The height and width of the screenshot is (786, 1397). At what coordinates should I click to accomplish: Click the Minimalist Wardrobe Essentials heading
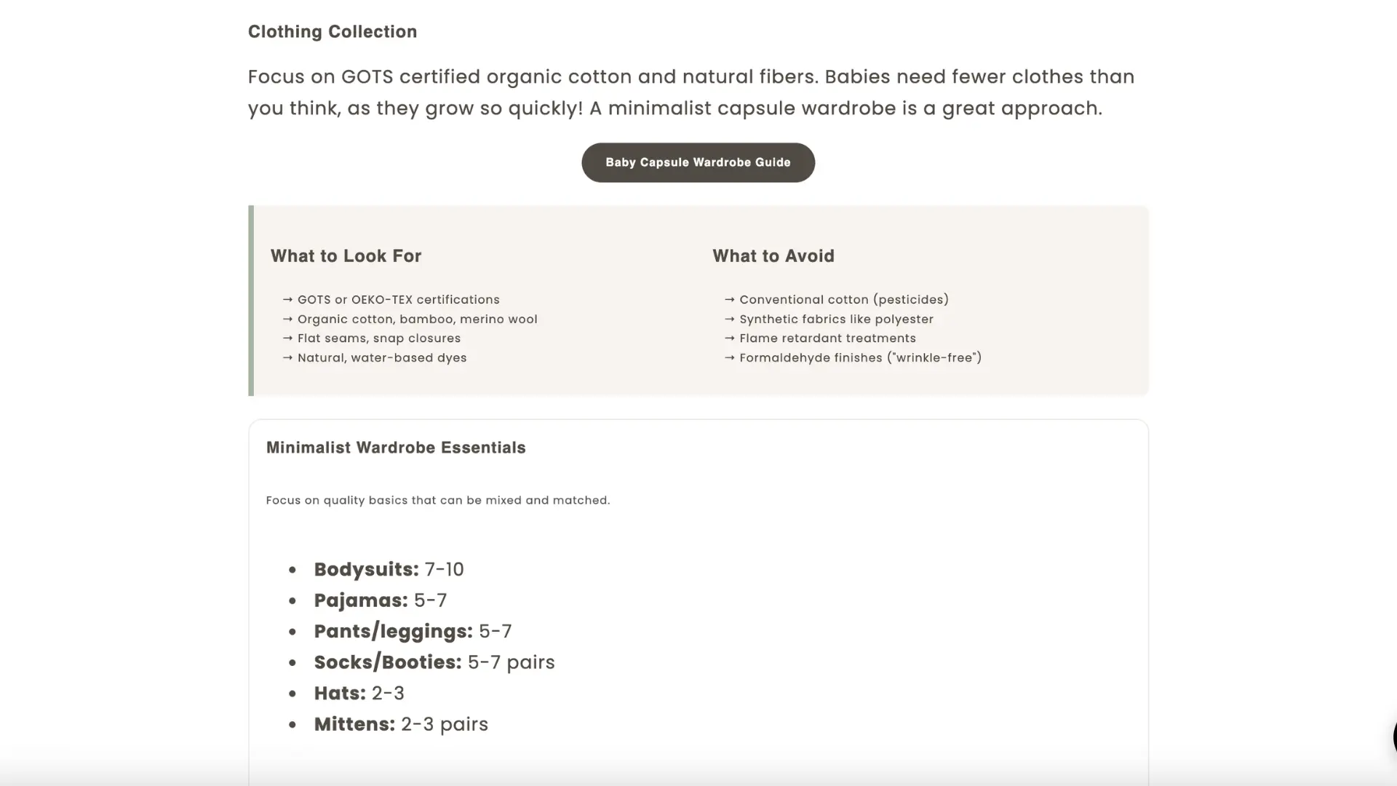(396, 448)
